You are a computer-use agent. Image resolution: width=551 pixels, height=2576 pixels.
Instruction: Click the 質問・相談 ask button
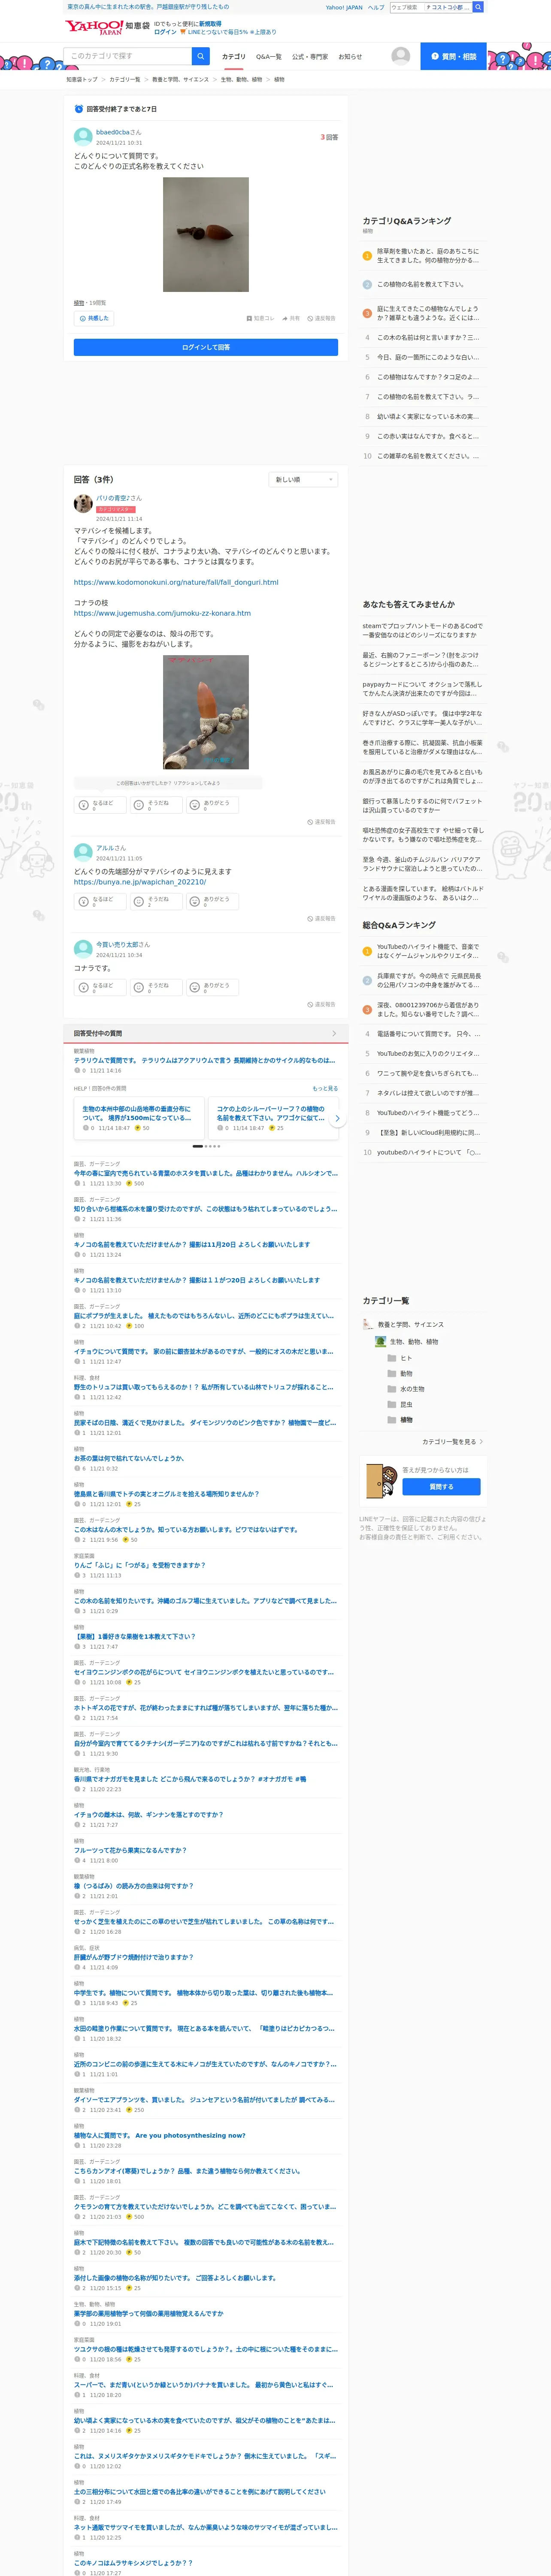coord(454,56)
